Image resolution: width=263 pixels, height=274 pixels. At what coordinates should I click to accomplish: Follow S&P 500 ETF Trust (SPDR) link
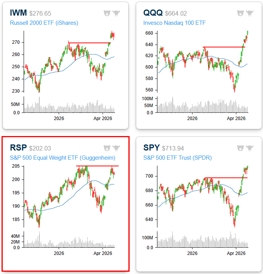pyautogui.click(x=178, y=158)
